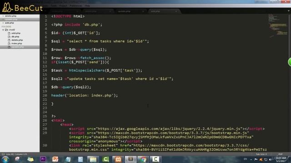Click the network tray icon
The height and width of the screenshot is (163, 291).
click(266, 159)
